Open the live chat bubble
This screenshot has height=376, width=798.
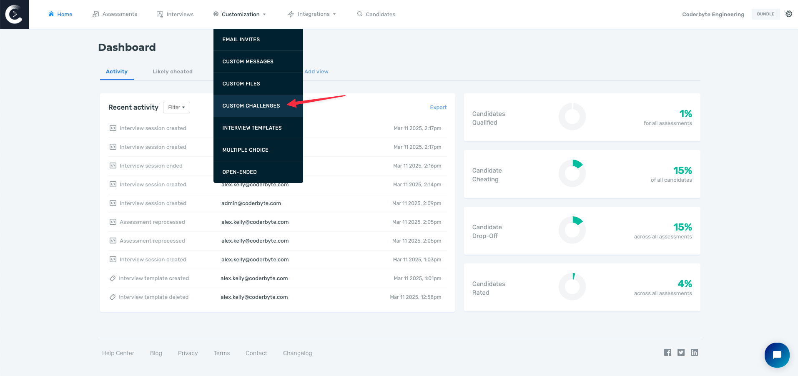pyautogui.click(x=777, y=355)
